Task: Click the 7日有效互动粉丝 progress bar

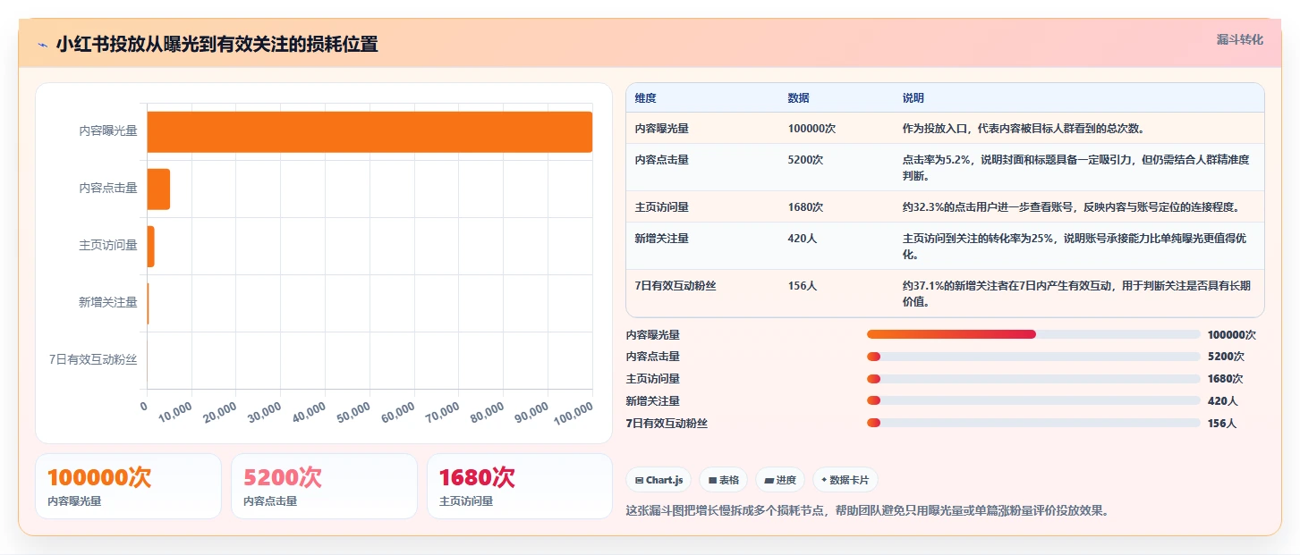Action: [x=1033, y=423]
